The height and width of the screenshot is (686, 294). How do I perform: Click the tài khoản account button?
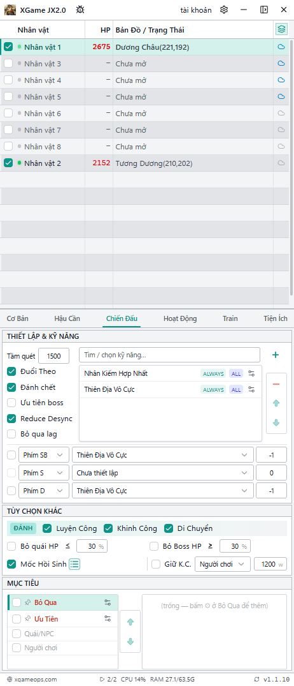[196, 10]
